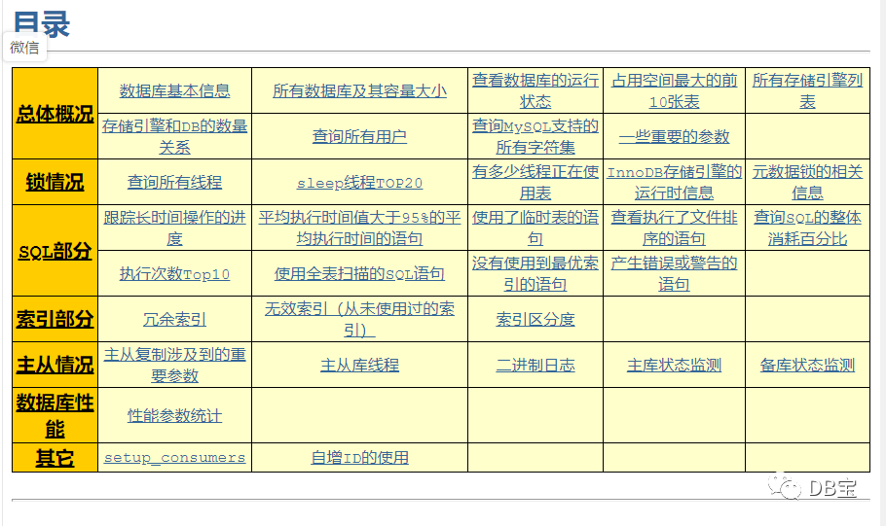Open 执行次数Top10 link
This screenshot has width=886, height=526.
click(x=174, y=274)
